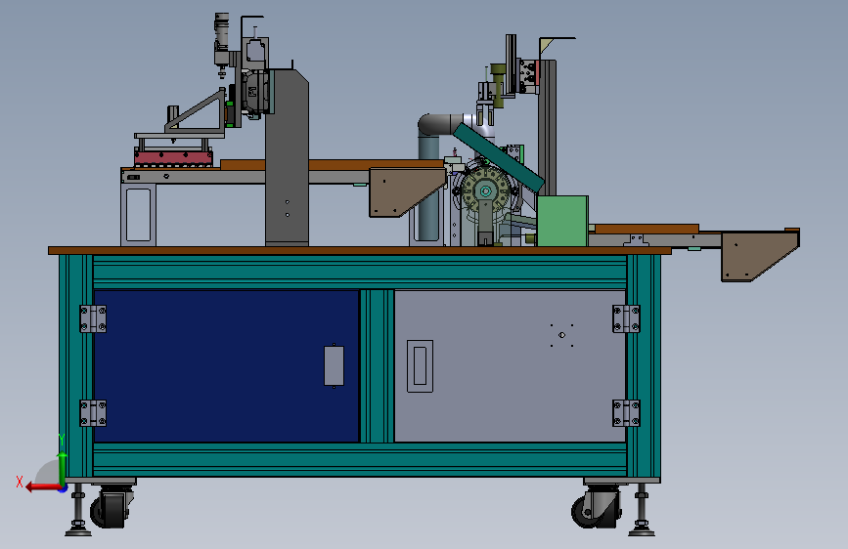Select the upper hinge on the blue door
This screenshot has width=848, height=549.
pos(93,318)
